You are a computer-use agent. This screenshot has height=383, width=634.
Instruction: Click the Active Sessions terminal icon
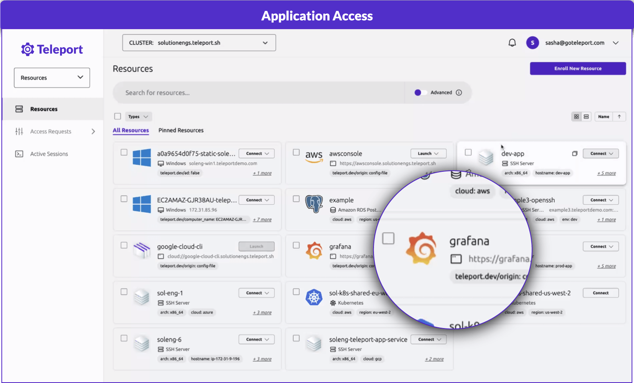coord(19,154)
